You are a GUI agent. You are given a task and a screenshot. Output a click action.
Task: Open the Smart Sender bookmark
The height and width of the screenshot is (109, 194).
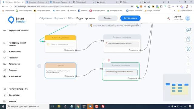point(59,11)
